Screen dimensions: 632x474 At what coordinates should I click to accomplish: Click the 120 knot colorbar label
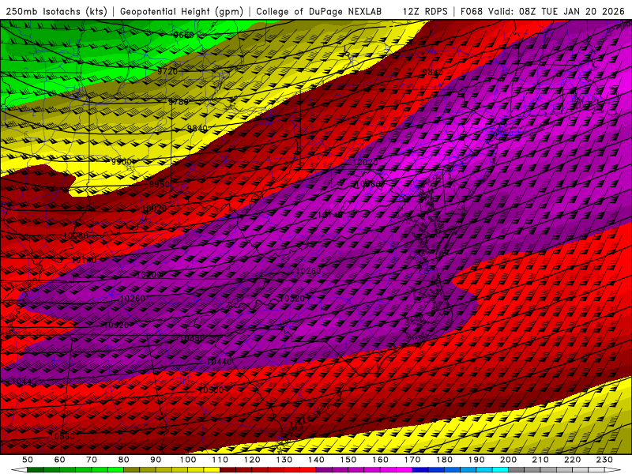point(252,460)
